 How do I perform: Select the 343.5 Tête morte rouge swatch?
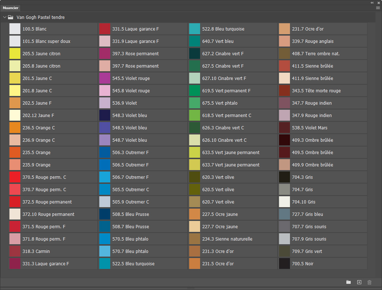pyautogui.click(x=284, y=91)
